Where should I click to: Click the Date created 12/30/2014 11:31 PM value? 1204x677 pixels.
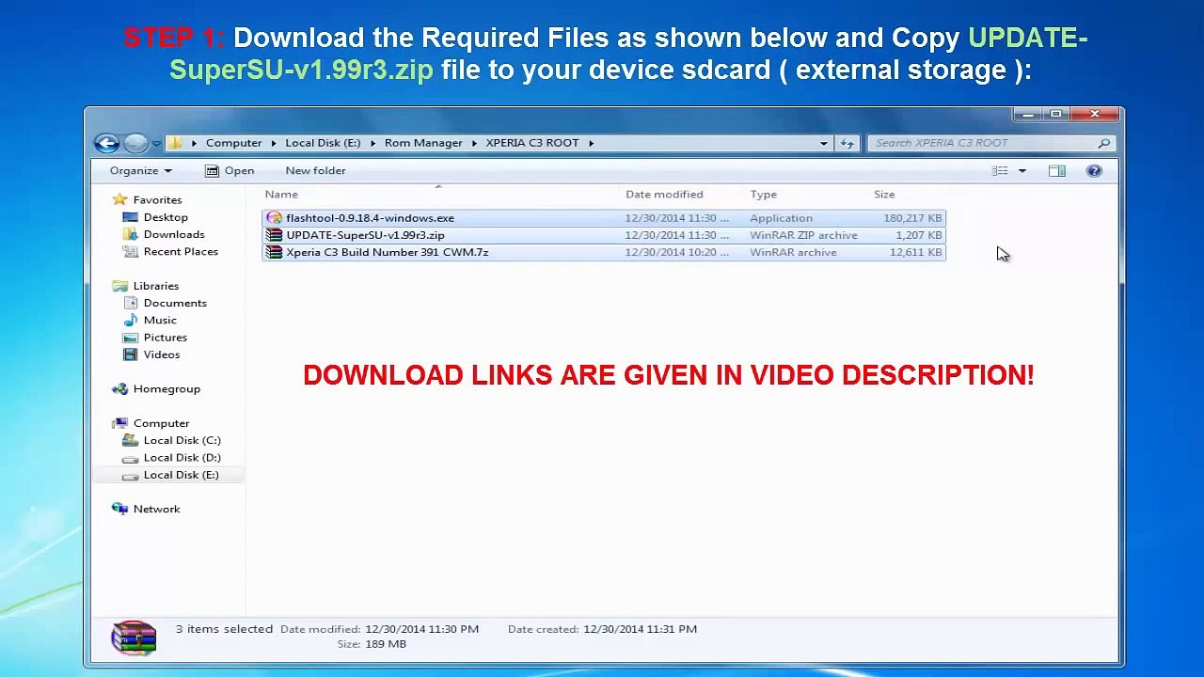pos(640,629)
